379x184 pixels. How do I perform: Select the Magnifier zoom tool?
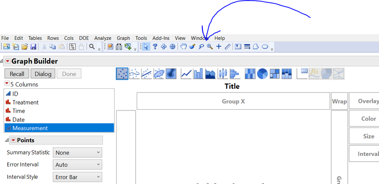coord(210,47)
